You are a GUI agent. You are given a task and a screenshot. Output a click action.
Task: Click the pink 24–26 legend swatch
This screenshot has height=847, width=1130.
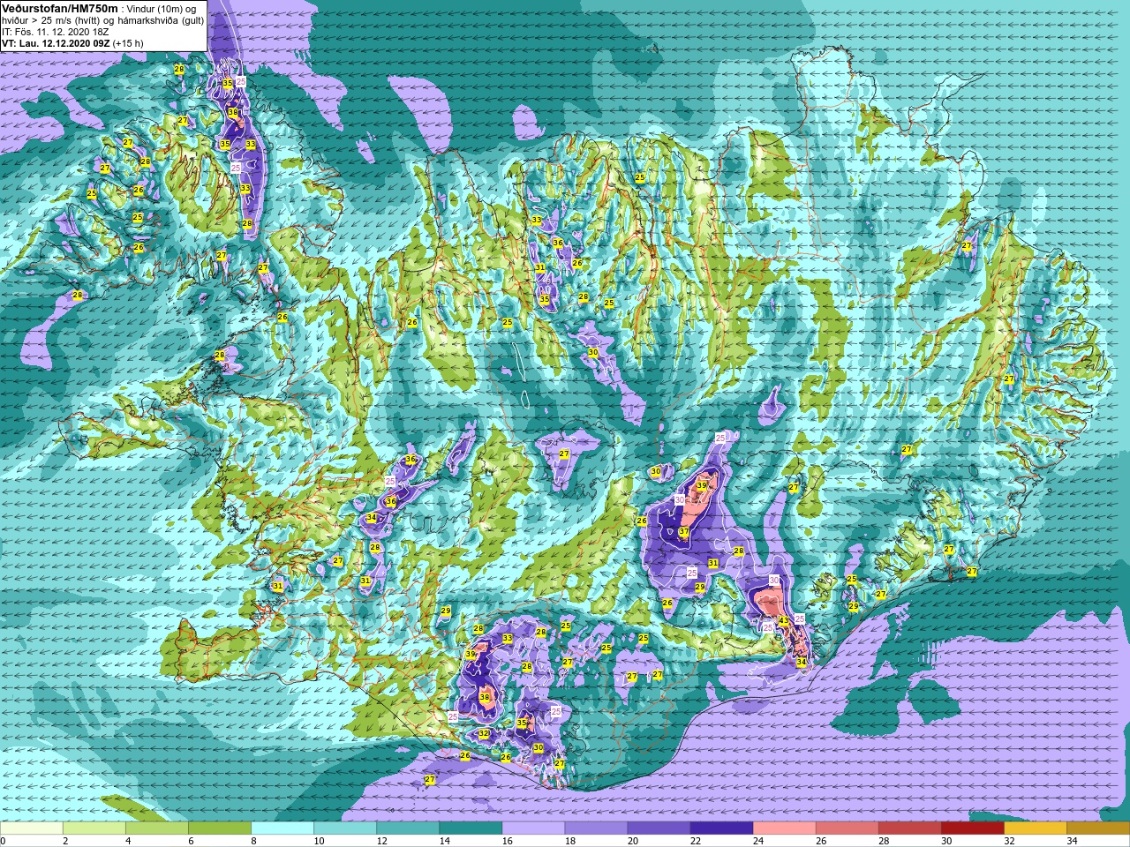coord(784,828)
